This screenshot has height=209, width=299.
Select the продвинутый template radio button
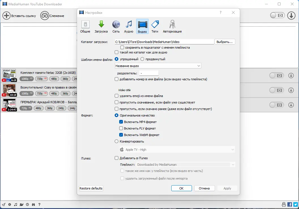pos(142,59)
